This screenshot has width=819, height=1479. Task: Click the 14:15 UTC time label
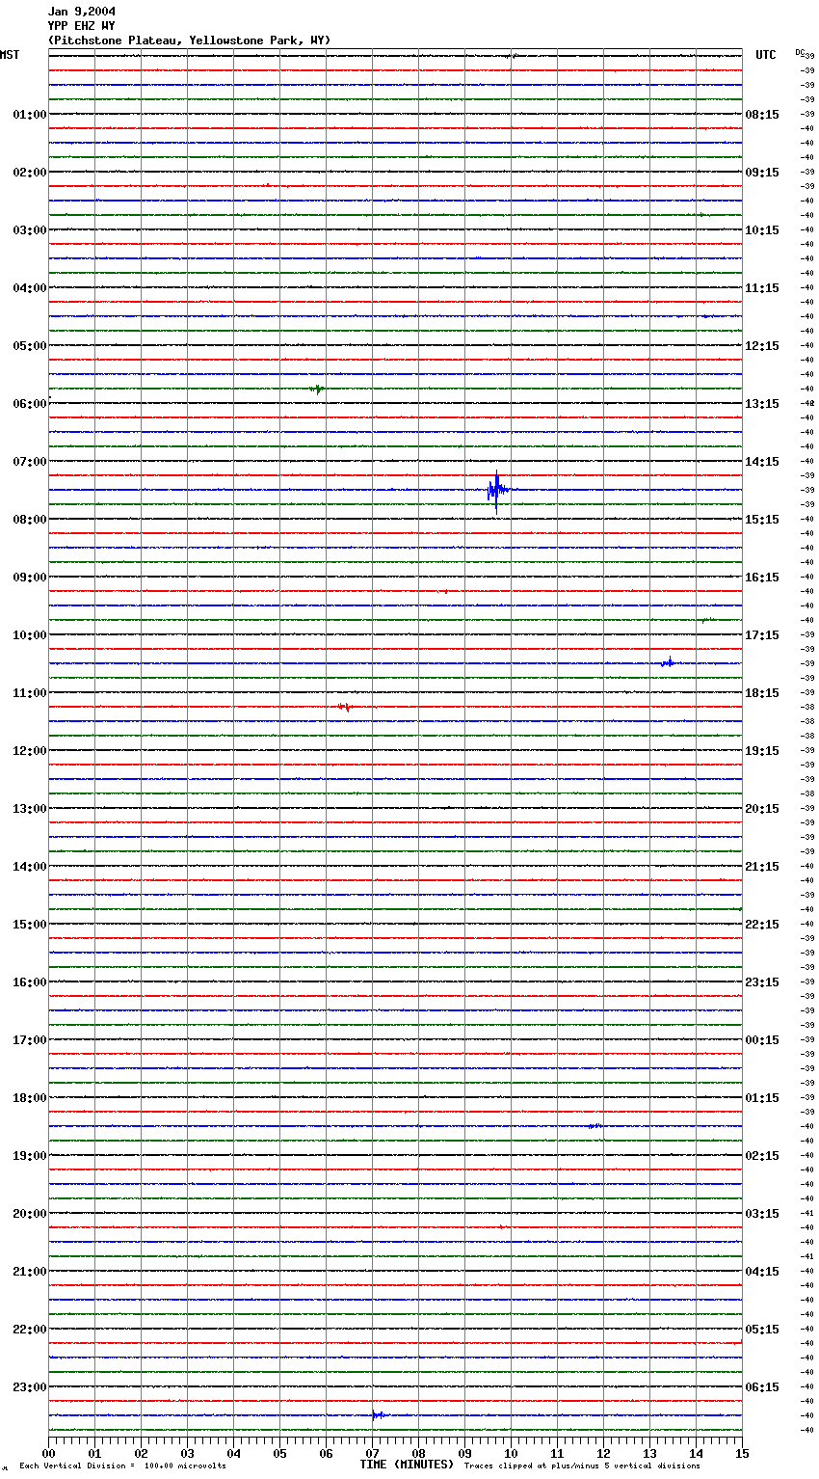pos(762,461)
